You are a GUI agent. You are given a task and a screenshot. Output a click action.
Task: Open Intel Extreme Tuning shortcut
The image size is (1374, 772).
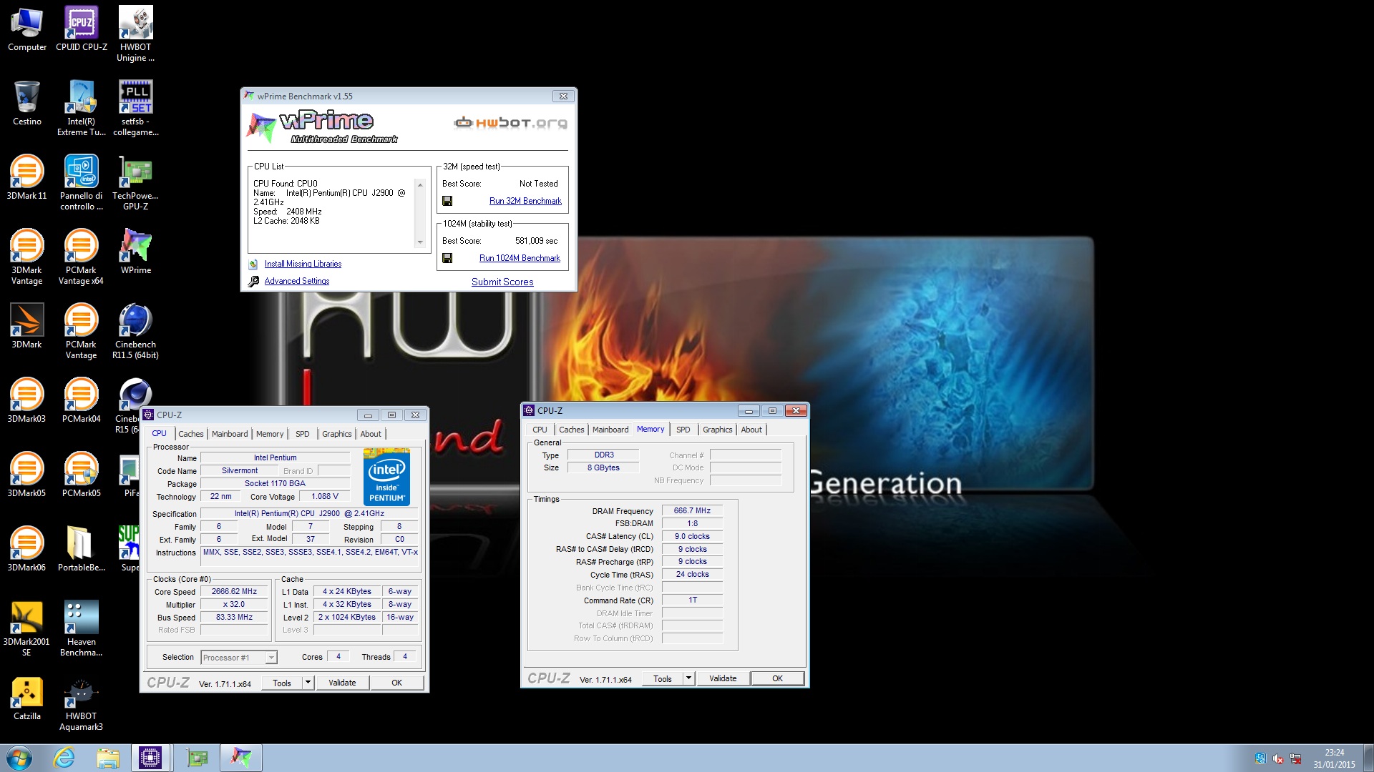pyautogui.click(x=82, y=108)
